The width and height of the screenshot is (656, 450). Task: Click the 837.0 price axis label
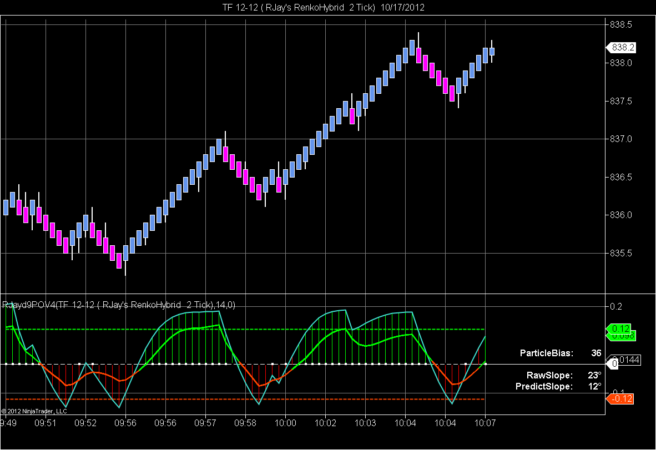621,139
